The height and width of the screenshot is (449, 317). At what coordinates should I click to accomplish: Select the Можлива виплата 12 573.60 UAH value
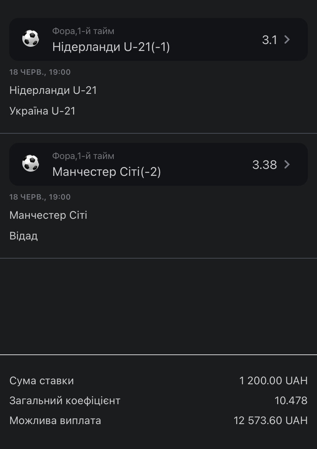(270, 420)
